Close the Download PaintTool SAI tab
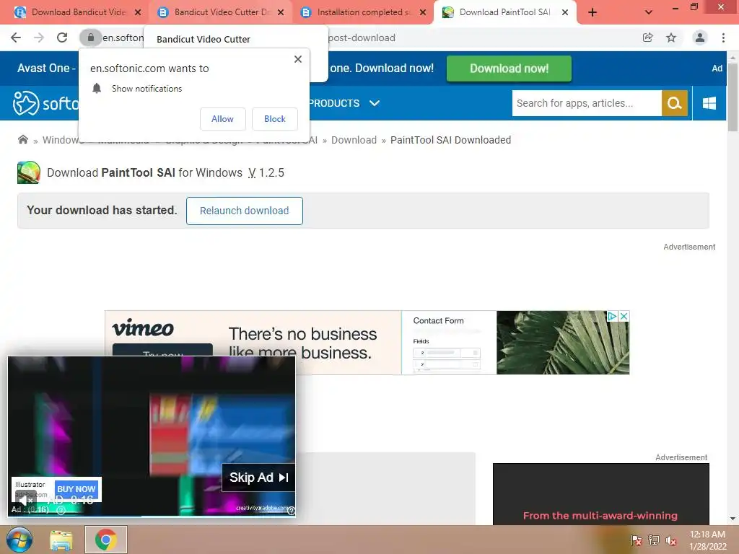 tap(564, 13)
